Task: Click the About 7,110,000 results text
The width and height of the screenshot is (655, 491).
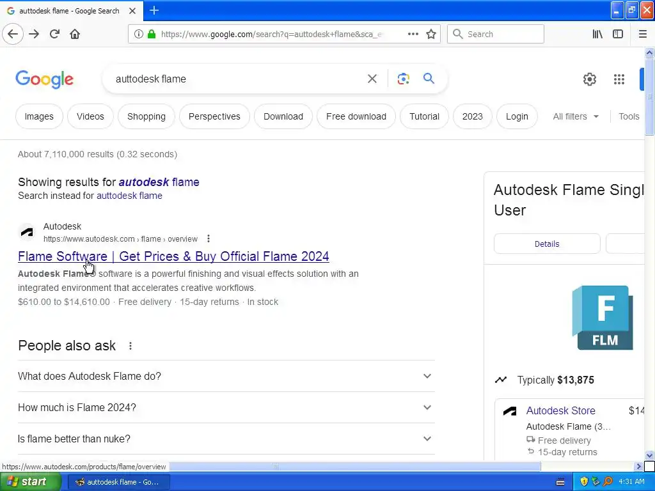Action: [97, 155]
